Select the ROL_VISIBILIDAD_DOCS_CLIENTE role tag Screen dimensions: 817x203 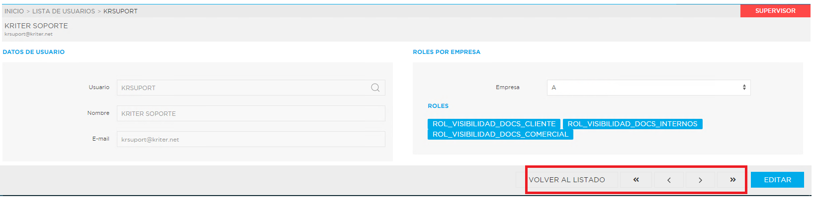click(494, 124)
